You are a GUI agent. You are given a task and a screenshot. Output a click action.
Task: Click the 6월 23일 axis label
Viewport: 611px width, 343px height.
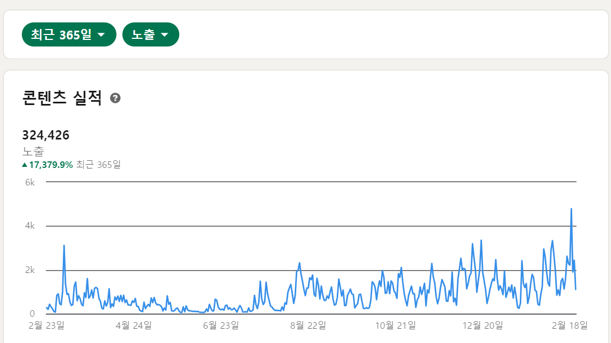click(x=221, y=325)
